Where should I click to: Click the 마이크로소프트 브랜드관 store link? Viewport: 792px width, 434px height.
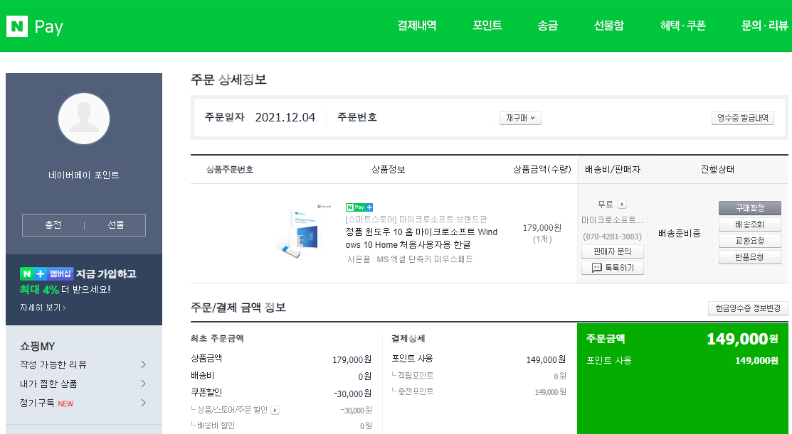[x=416, y=219]
